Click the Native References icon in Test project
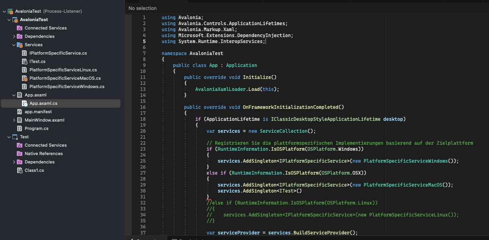This screenshot has height=240, width=489. (20, 153)
